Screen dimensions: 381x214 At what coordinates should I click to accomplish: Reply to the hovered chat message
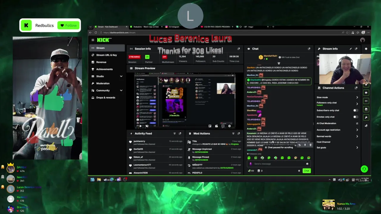[299, 145]
